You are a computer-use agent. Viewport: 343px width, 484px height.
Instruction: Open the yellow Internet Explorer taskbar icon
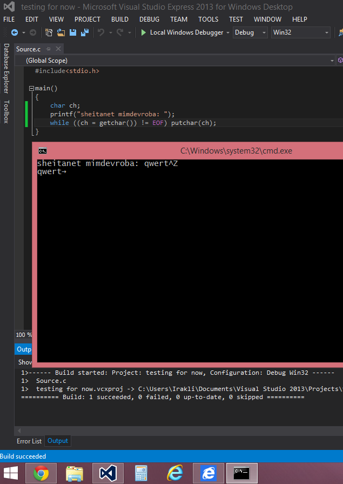(175, 473)
